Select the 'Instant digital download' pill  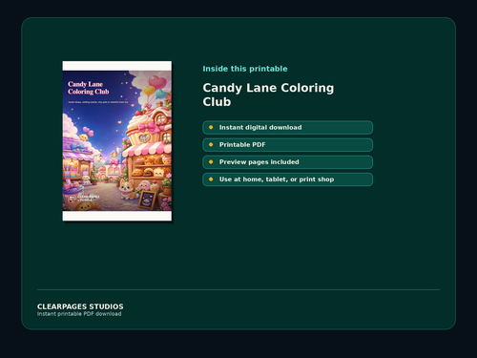pyautogui.click(x=287, y=127)
